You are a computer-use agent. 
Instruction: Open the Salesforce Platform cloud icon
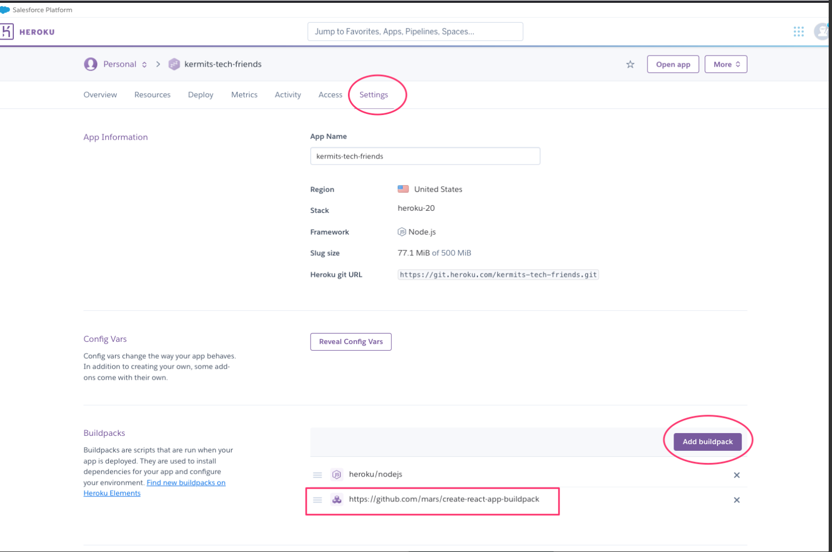(5, 10)
